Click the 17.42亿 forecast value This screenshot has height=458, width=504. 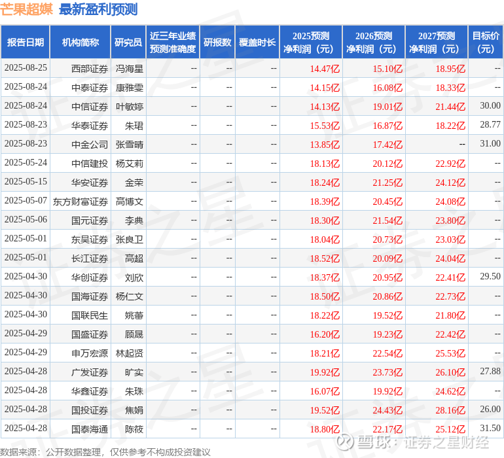(x=387, y=145)
